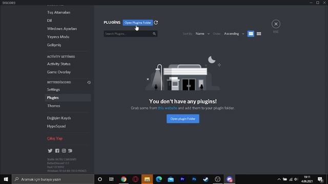Image resolution: width=328 pixels, height=184 pixels.
Task: Open the Mail app from the taskbar
Action: click(x=171, y=179)
